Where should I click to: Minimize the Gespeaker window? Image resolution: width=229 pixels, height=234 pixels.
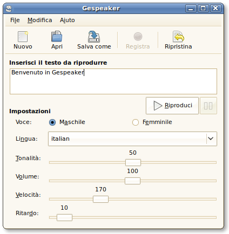tap(191, 9)
